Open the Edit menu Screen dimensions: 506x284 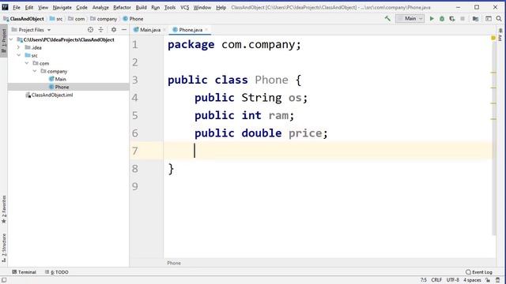[x=29, y=7]
